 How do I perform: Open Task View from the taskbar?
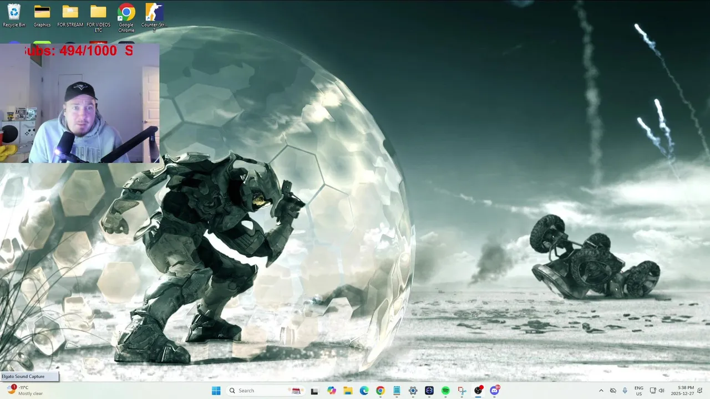pyautogui.click(x=314, y=391)
